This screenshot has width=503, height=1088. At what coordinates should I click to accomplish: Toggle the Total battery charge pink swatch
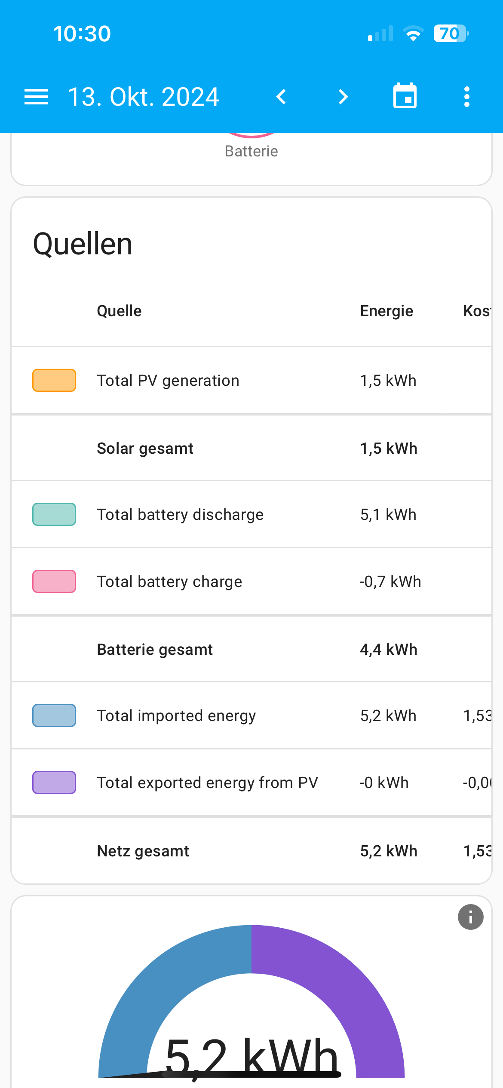(x=54, y=581)
